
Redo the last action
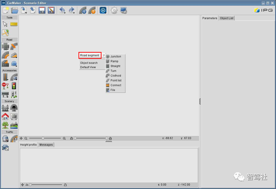tap(71, 10)
